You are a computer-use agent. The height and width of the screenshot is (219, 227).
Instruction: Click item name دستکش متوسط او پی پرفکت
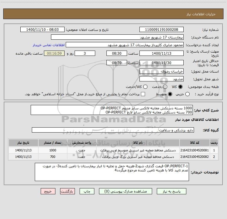138,150
